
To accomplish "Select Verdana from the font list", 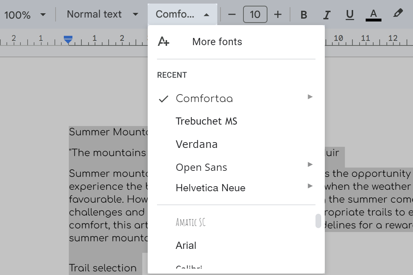I will [x=196, y=144].
